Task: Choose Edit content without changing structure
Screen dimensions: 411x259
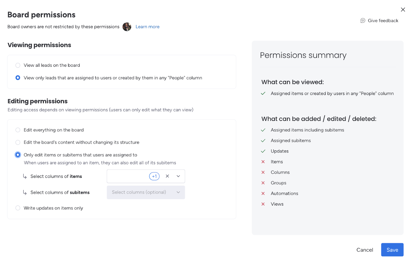Action: click(x=18, y=142)
